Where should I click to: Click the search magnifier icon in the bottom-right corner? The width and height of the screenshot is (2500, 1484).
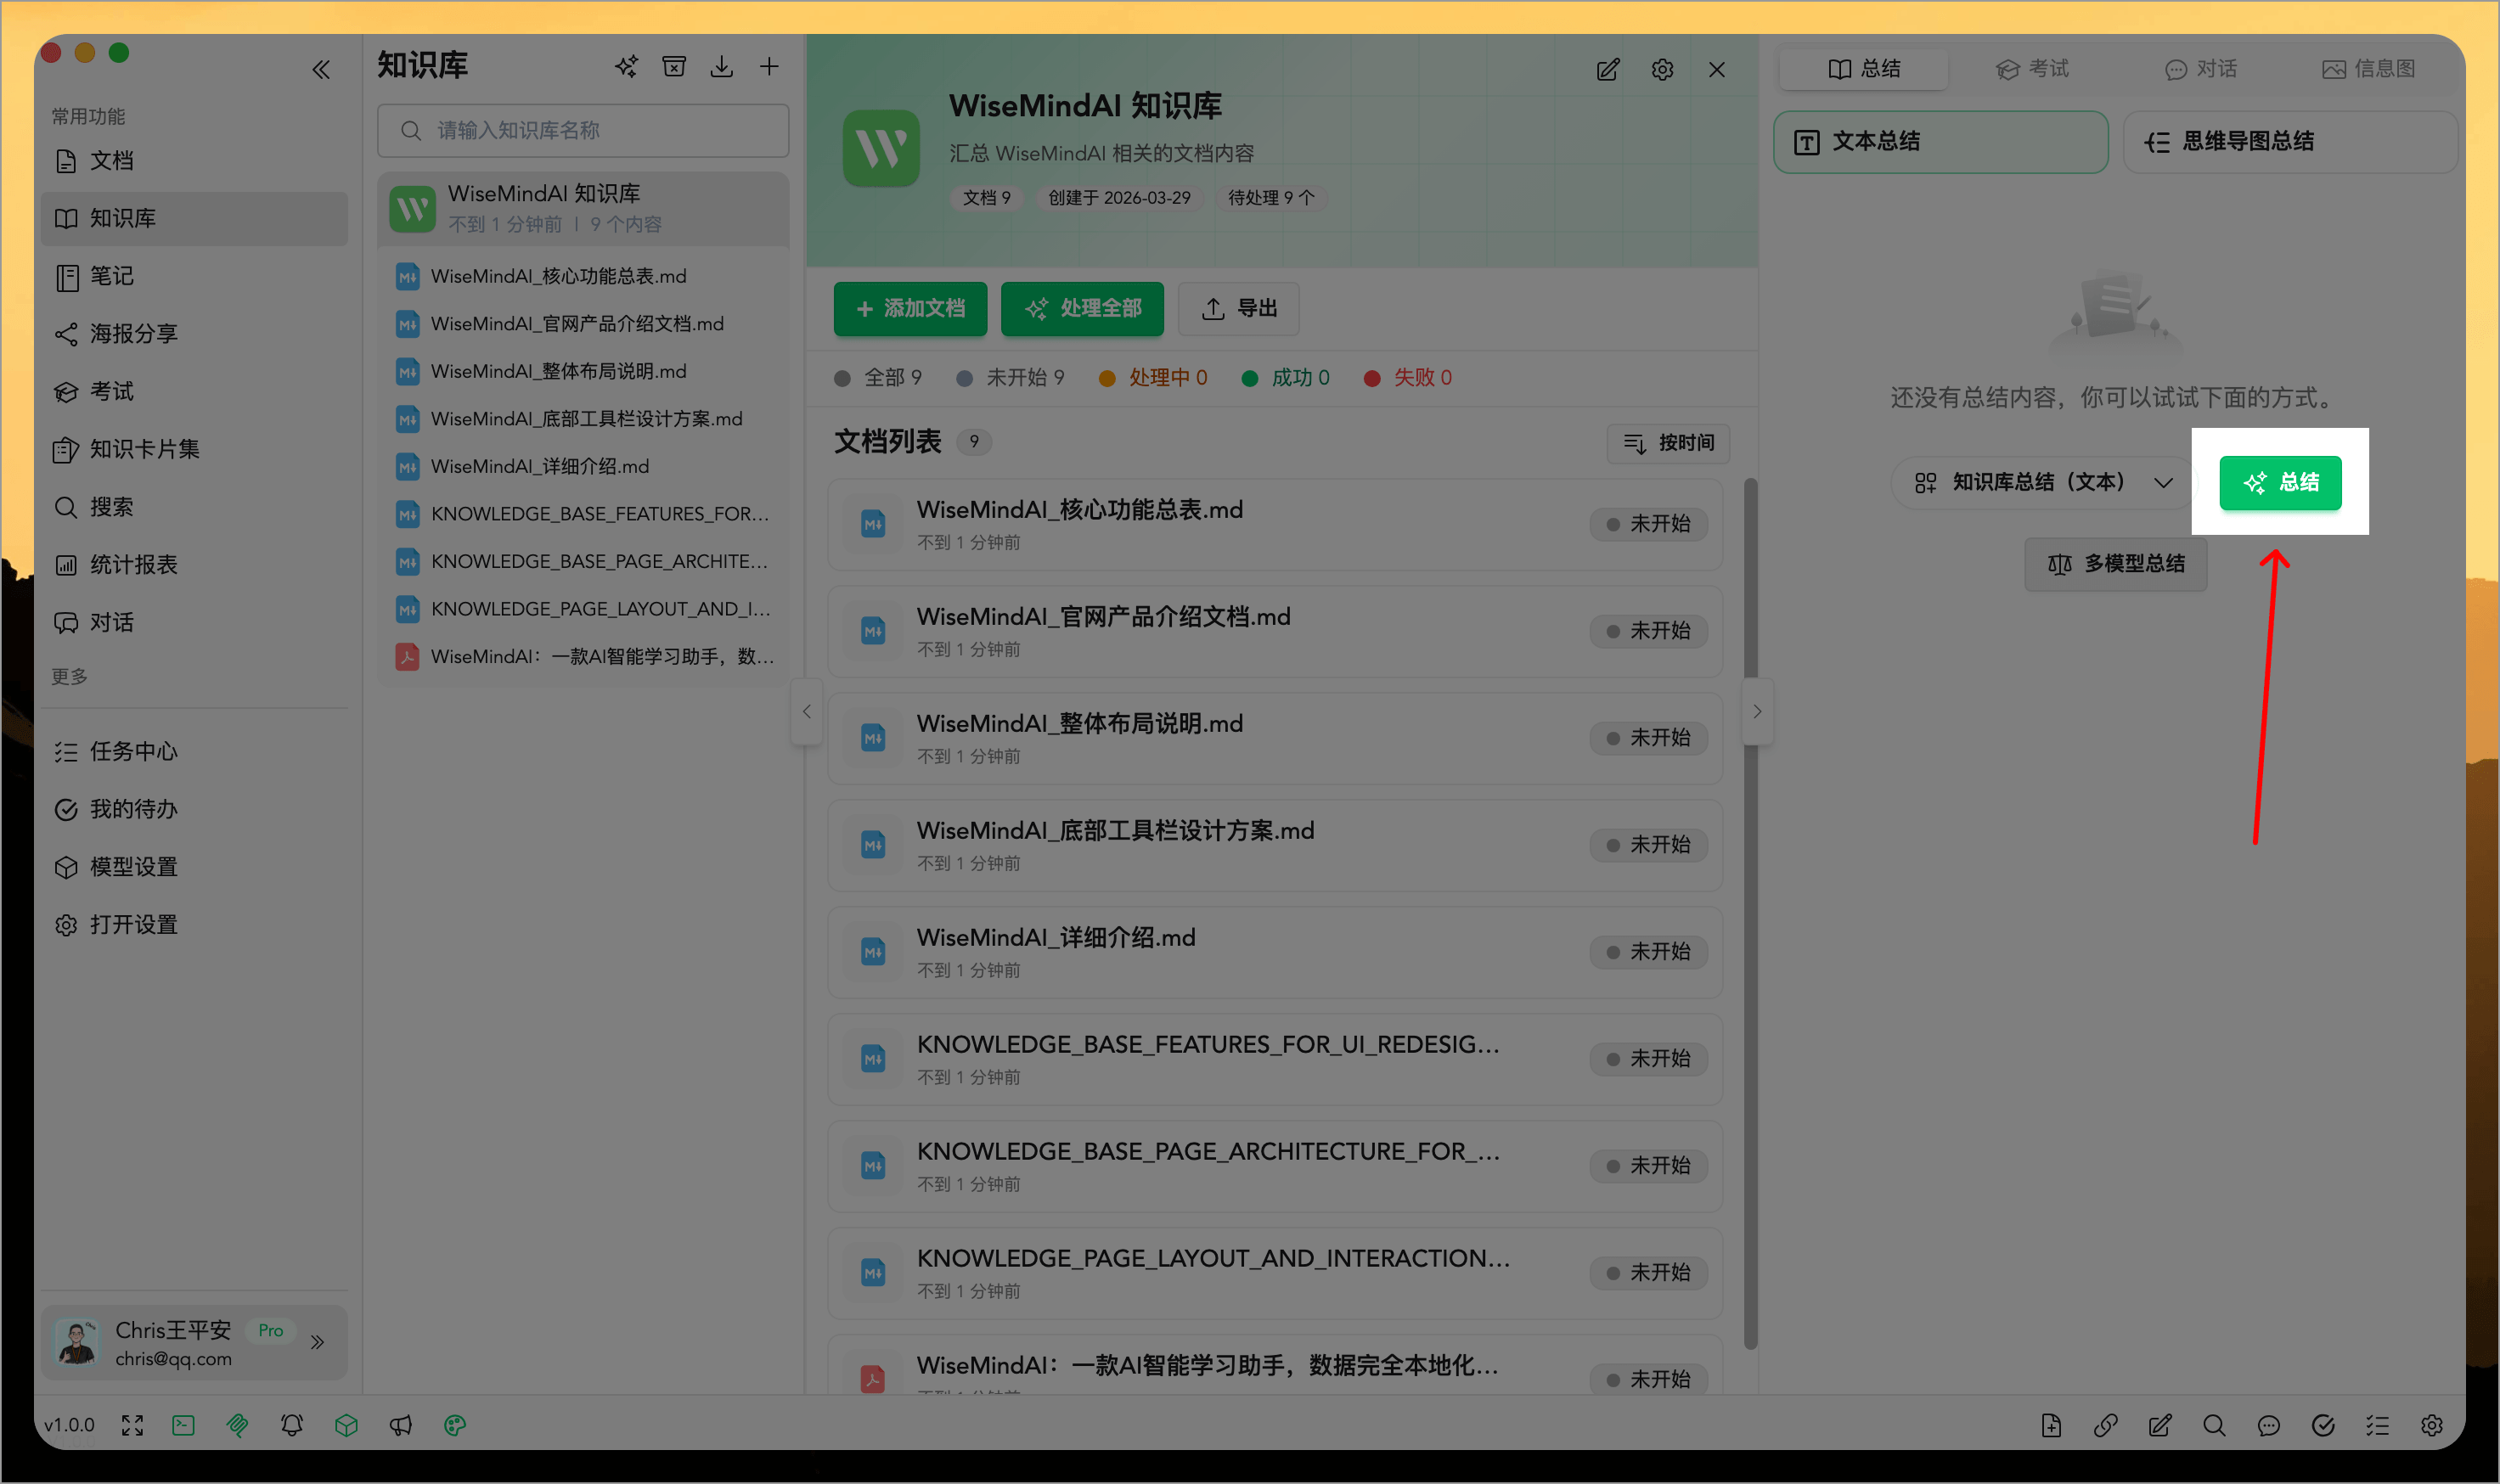click(2214, 1425)
